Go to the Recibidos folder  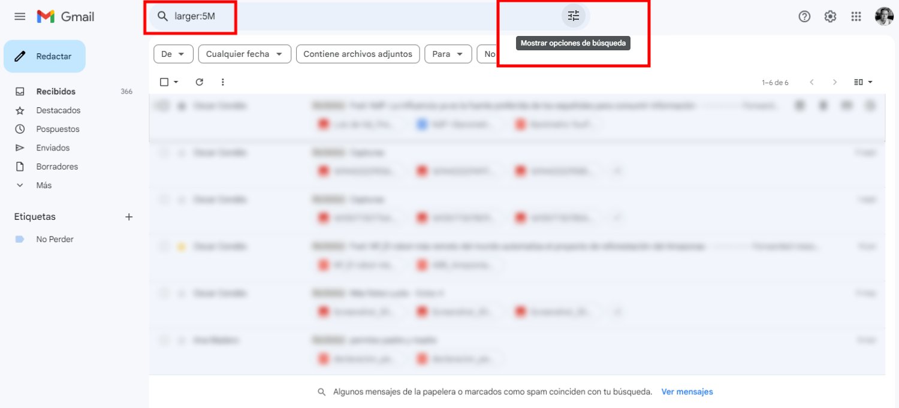pos(56,92)
